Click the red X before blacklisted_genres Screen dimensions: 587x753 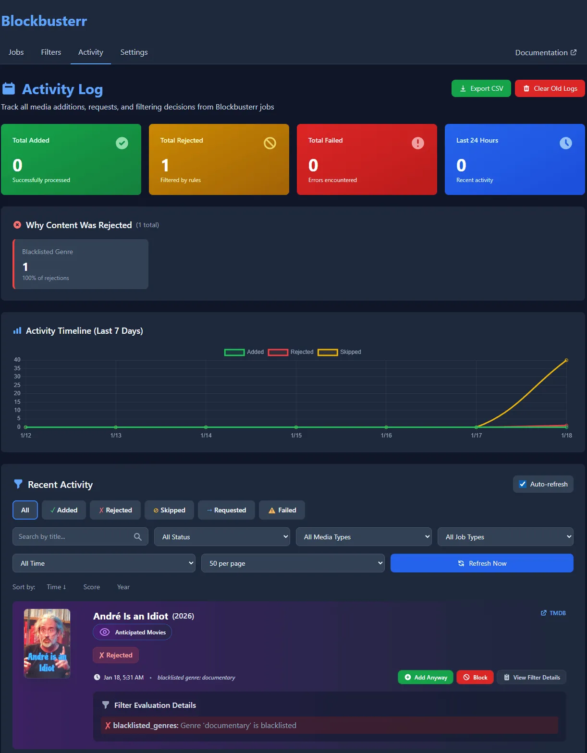pyautogui.click(x=108, y=725)
